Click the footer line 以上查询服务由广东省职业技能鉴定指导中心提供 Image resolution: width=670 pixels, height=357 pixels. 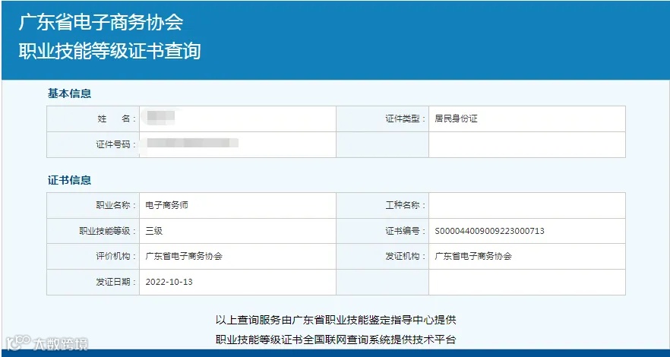[x=336, y=320]
